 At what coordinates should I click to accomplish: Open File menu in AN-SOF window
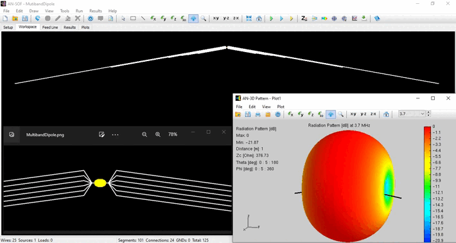coord(6,11)
